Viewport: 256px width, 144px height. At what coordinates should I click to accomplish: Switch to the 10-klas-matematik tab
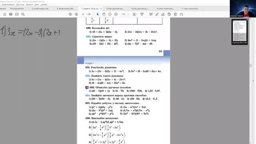[x=165, y=8]
